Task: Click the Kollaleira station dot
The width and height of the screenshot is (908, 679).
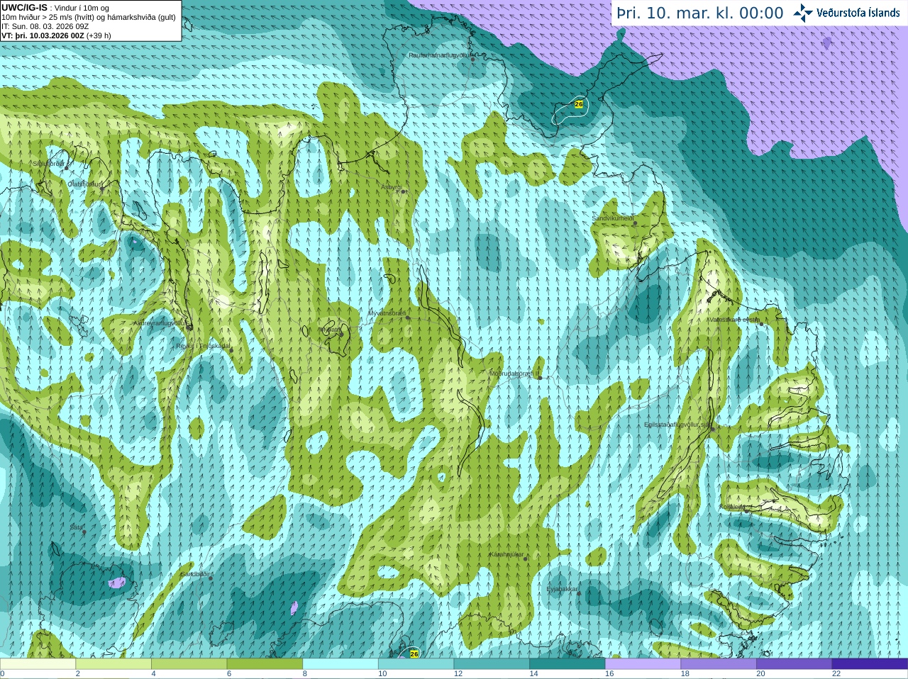Action: coord(746,511)
